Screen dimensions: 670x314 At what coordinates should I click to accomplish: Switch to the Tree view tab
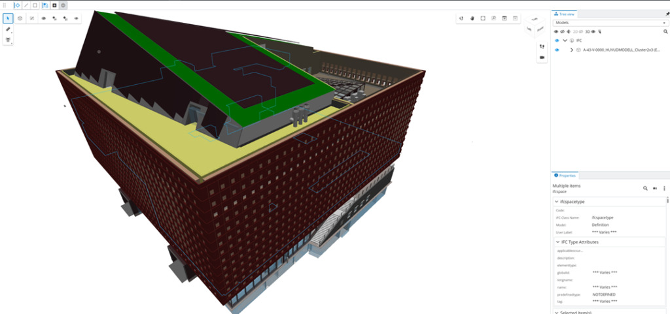565,13
